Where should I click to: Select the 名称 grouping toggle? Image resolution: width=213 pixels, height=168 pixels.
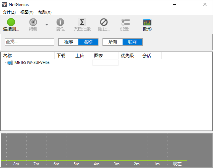click(x=88, y=42)
